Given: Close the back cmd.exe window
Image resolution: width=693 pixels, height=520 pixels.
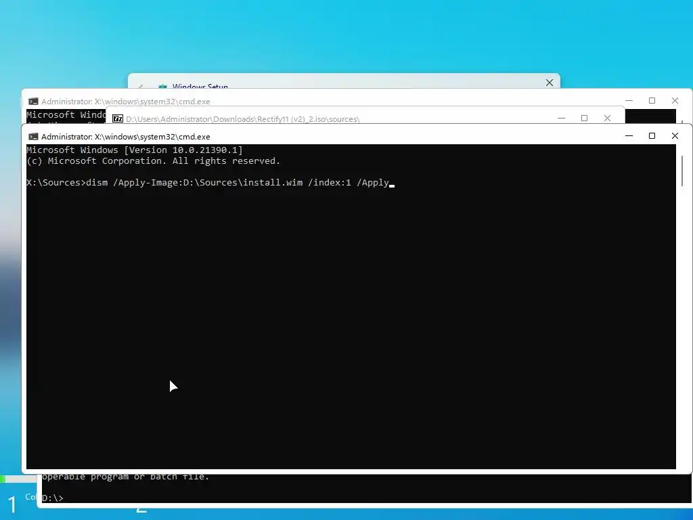Looking at the screenshot, I should point(675,101).
